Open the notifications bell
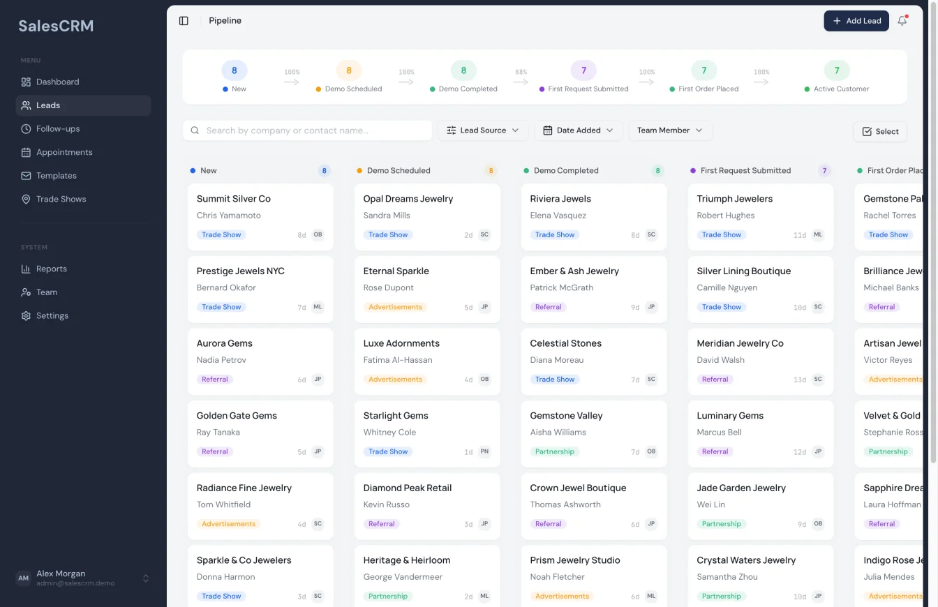 pyautogui.click(x=902, y=20)
